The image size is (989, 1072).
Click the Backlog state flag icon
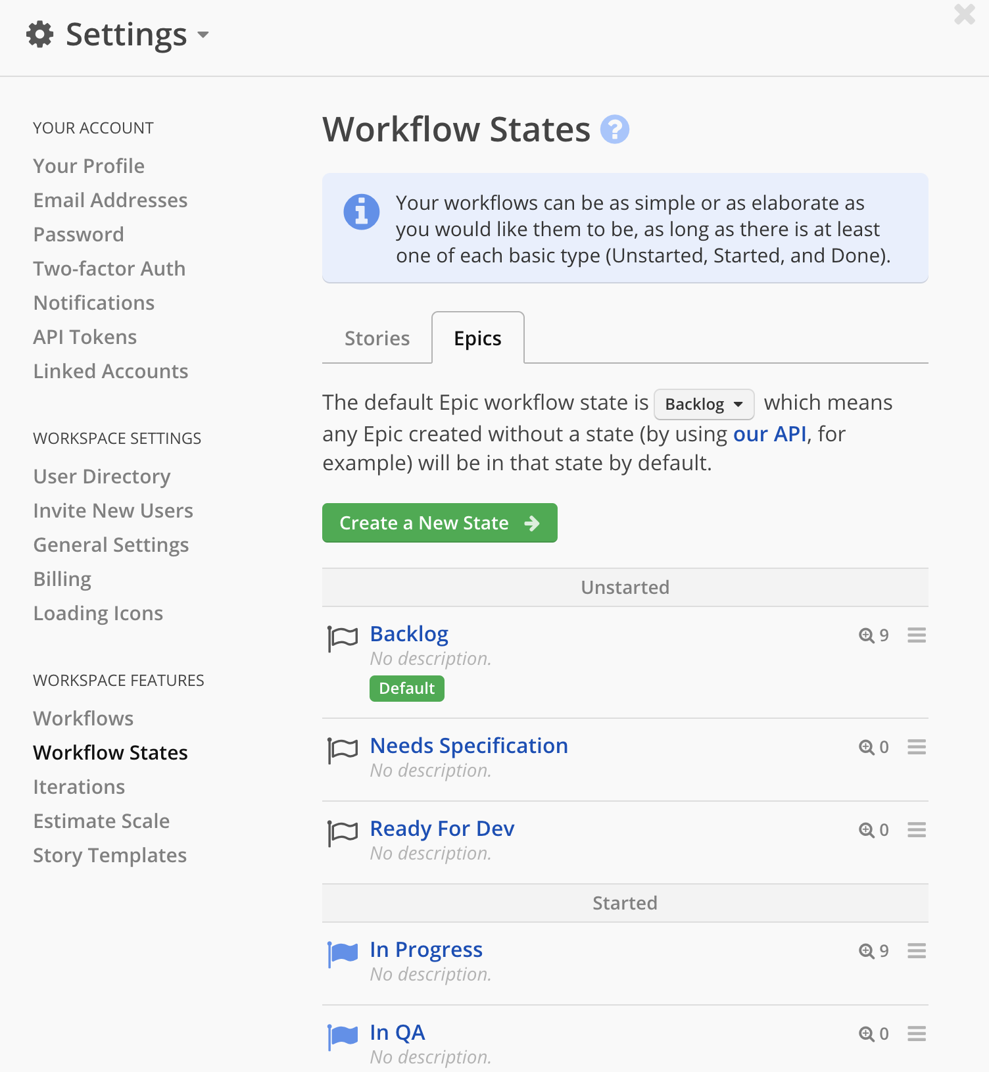click(343, 638)
